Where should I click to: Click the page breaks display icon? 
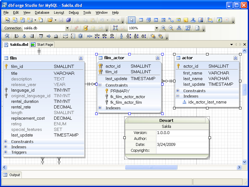[x=197, y=28]
